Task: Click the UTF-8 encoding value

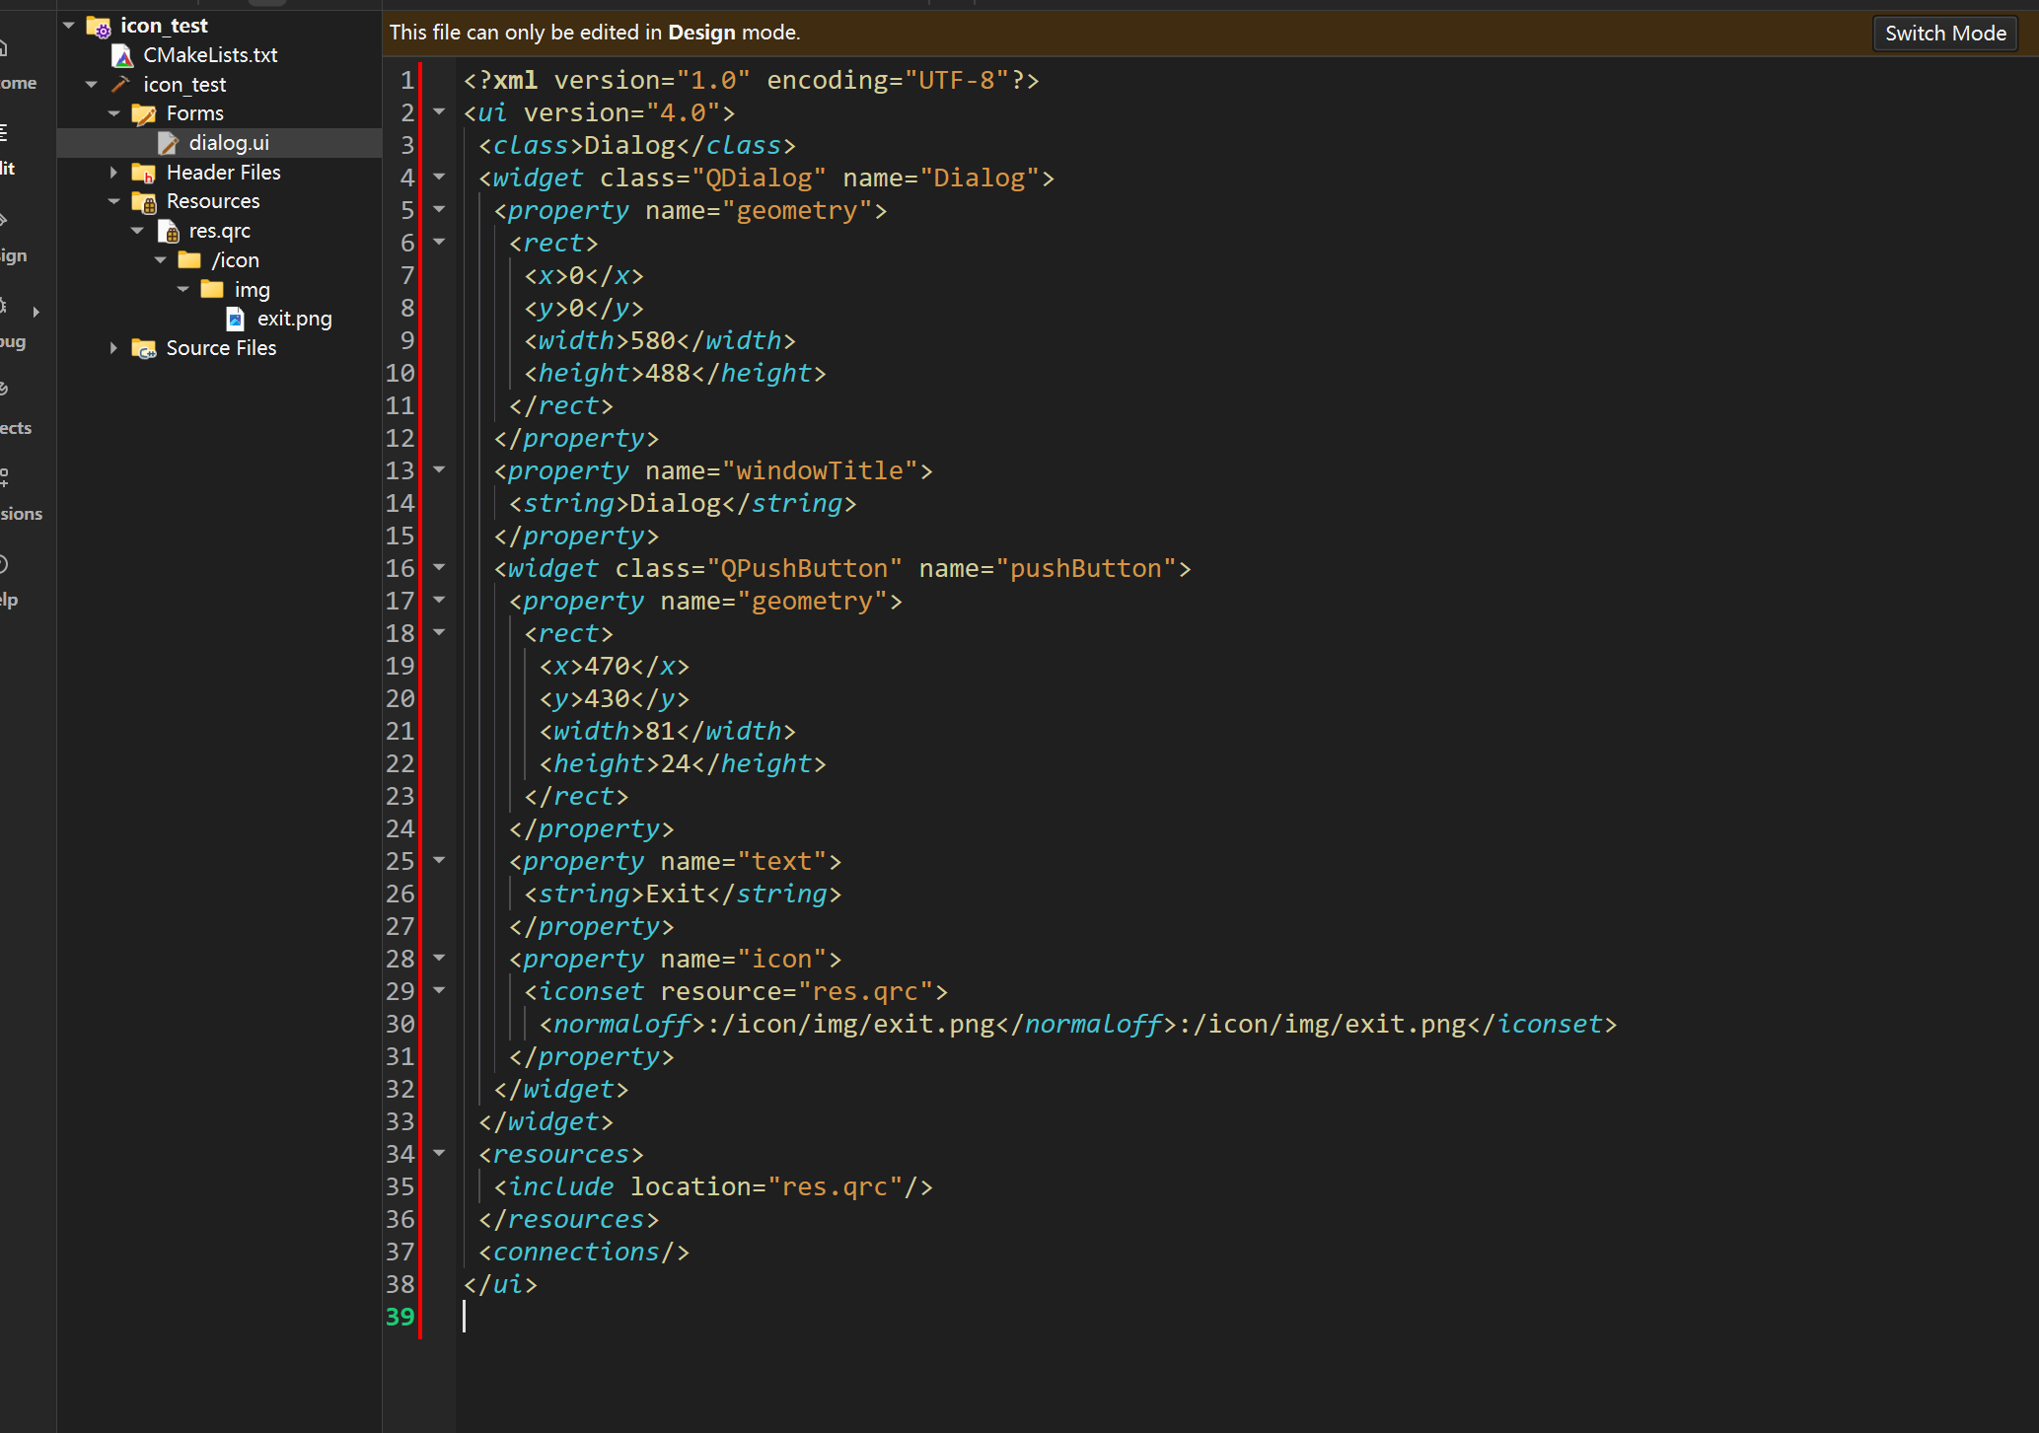Action: 957,80
